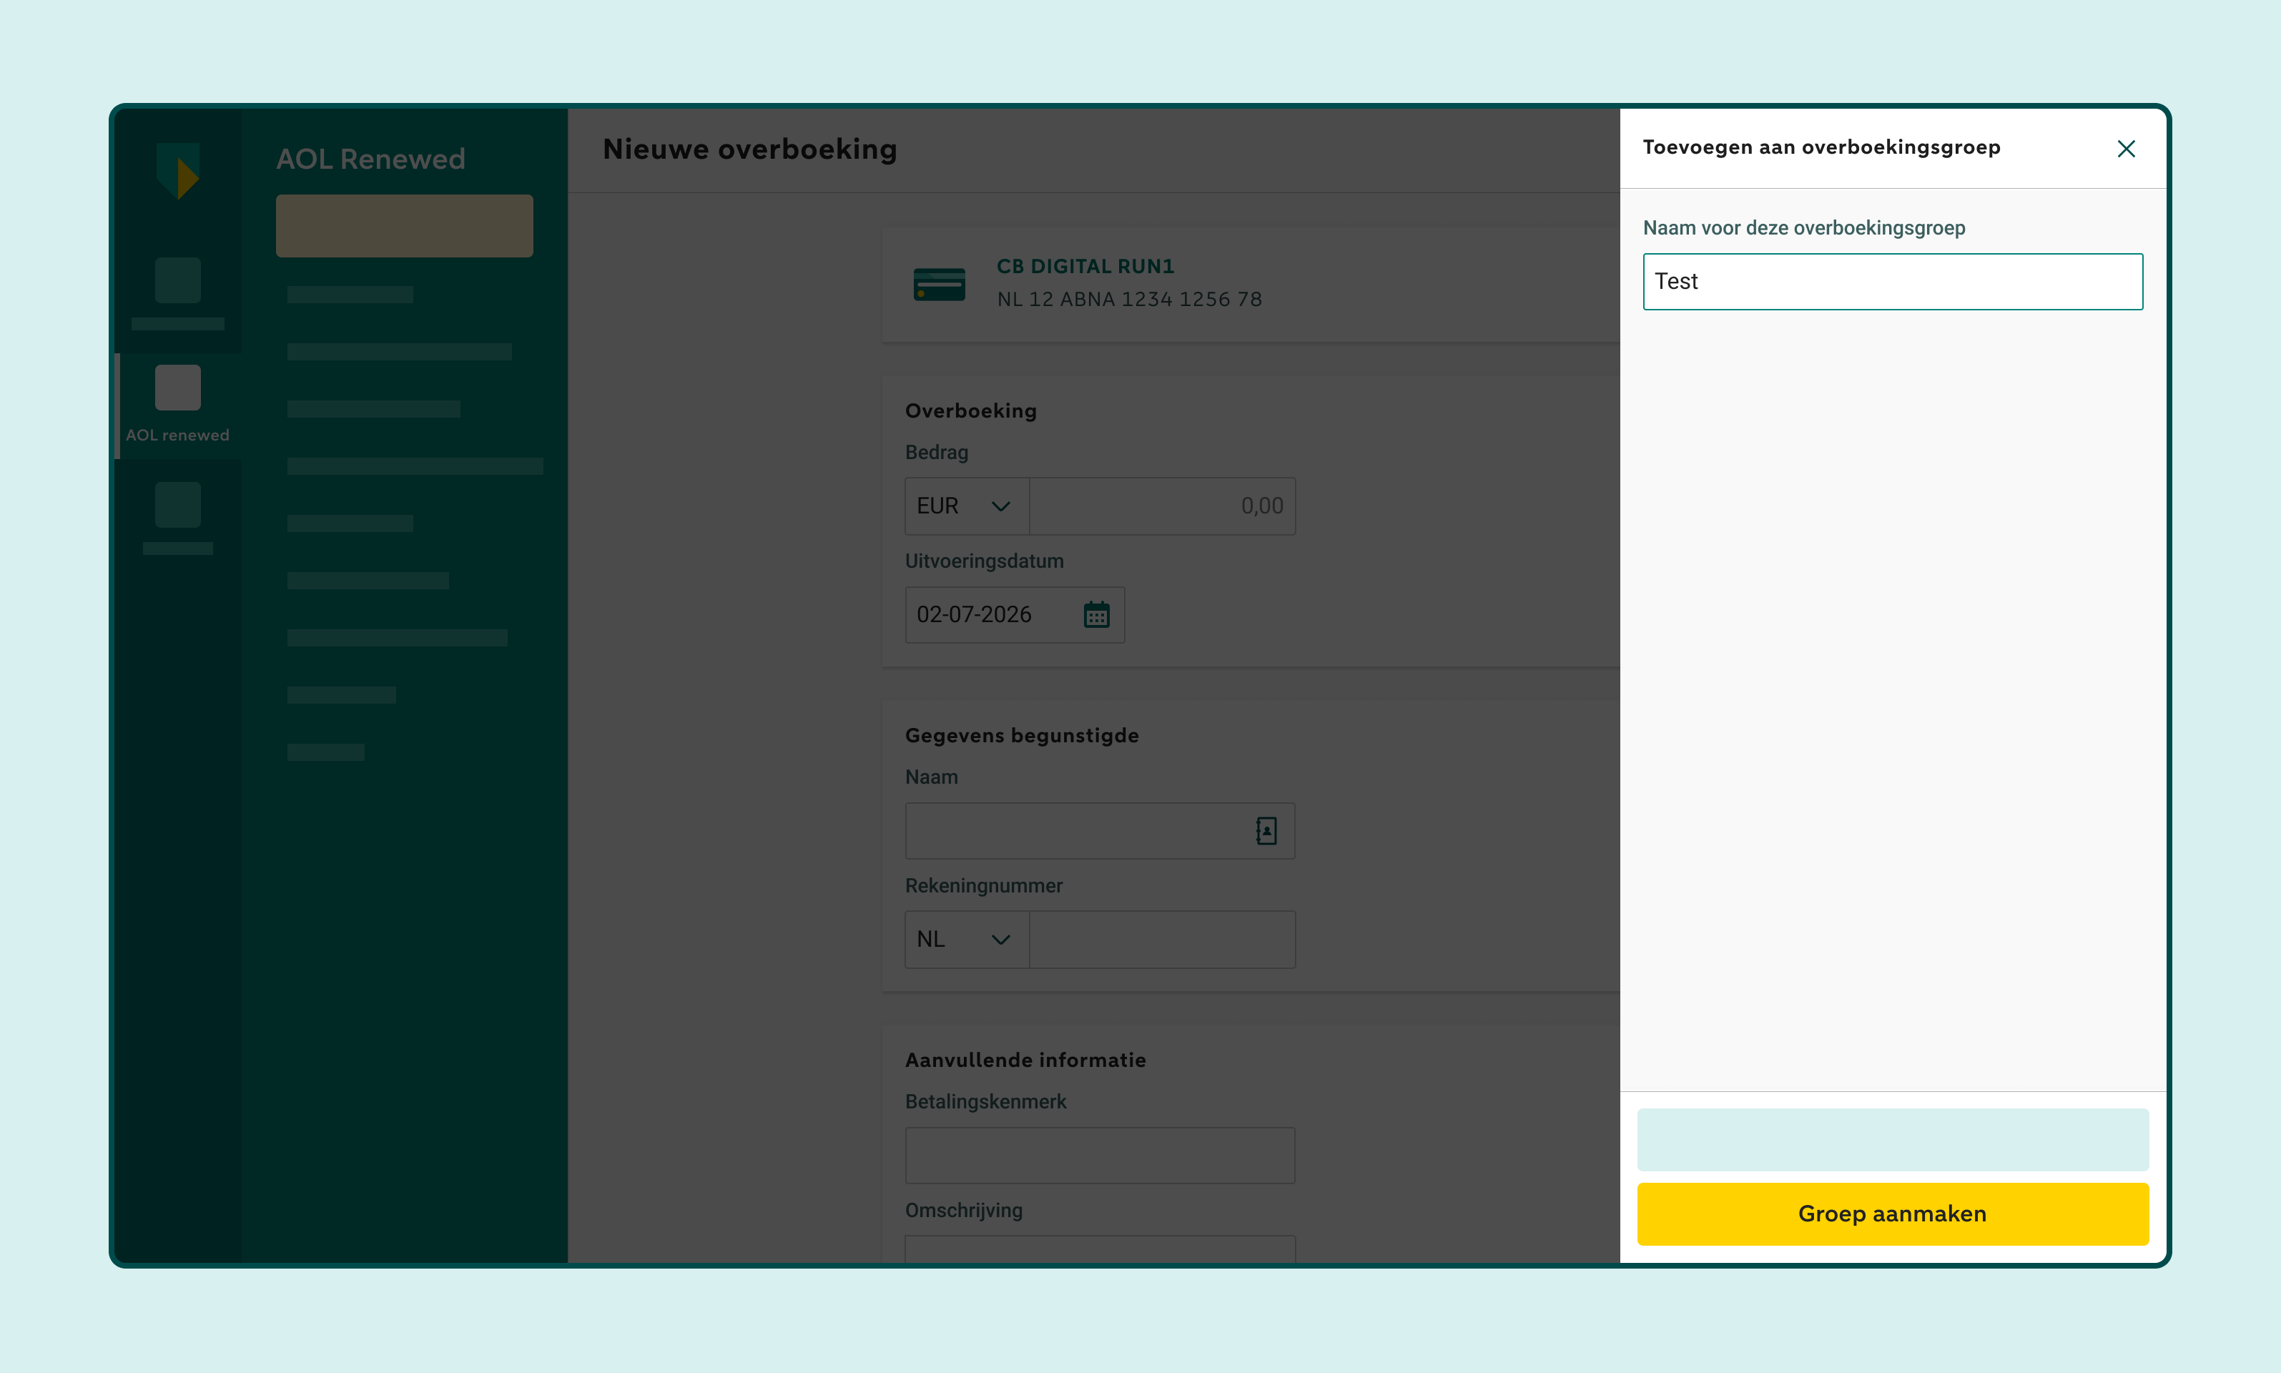Image resolution: width=2281 pixels, height=1373 pixels.
Task: Click the Gegevens begunstigde section heading
Action: pyautogui.click(x=1021, y=736)
